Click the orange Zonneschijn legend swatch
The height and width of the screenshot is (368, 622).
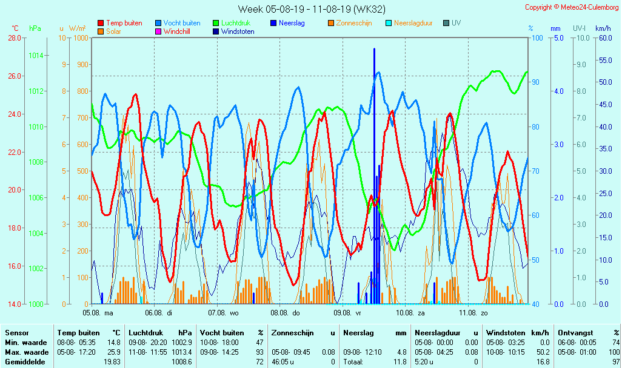pos(332,23)
